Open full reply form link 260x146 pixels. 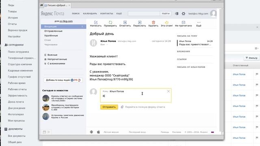145,107
